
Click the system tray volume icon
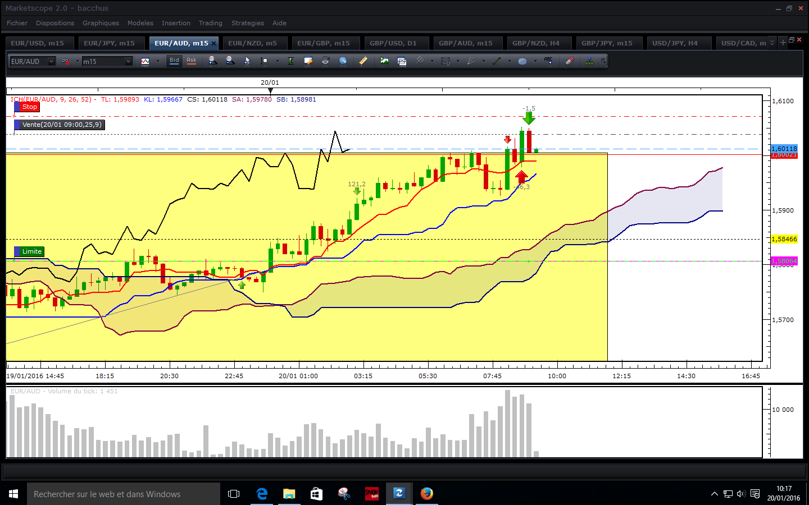click(741, 494)
